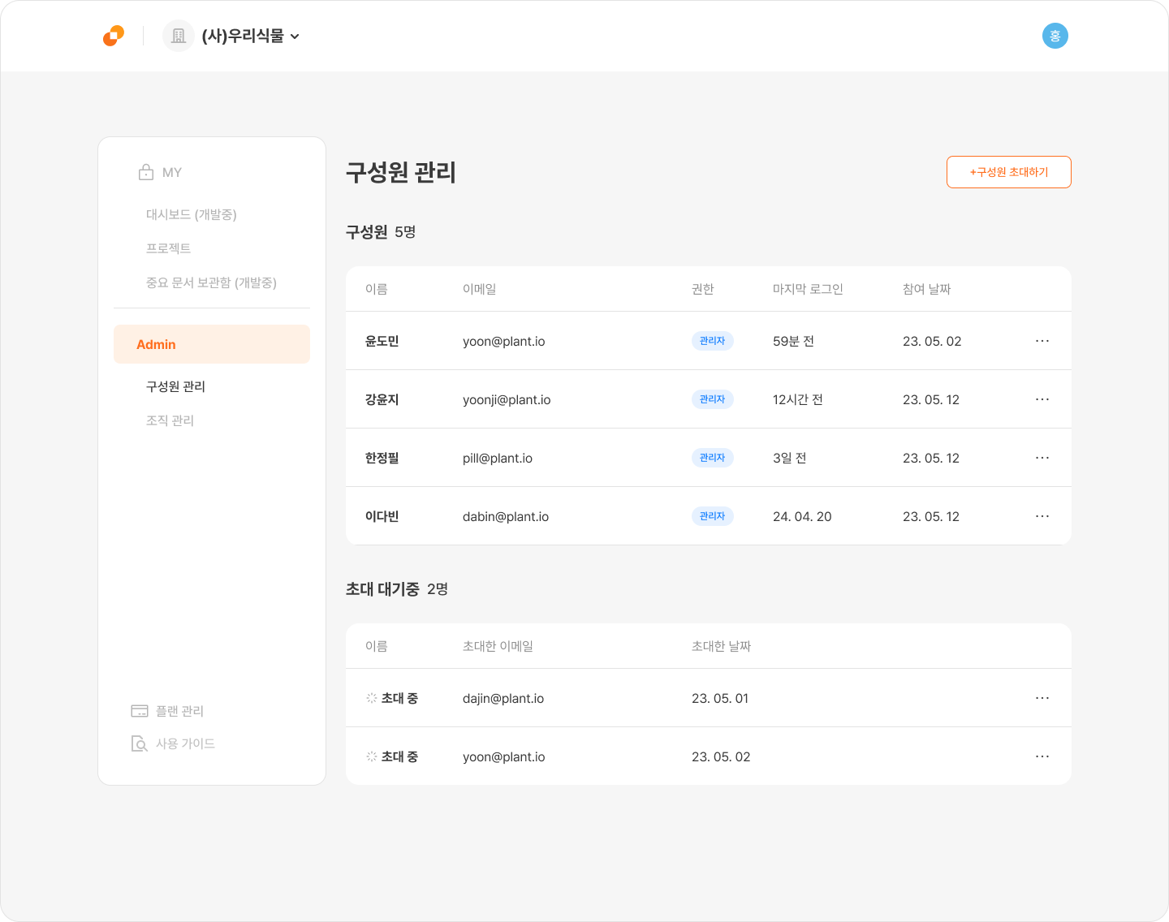Open more options for dajin@plant.io invitation

click(x=1042, y=698)
